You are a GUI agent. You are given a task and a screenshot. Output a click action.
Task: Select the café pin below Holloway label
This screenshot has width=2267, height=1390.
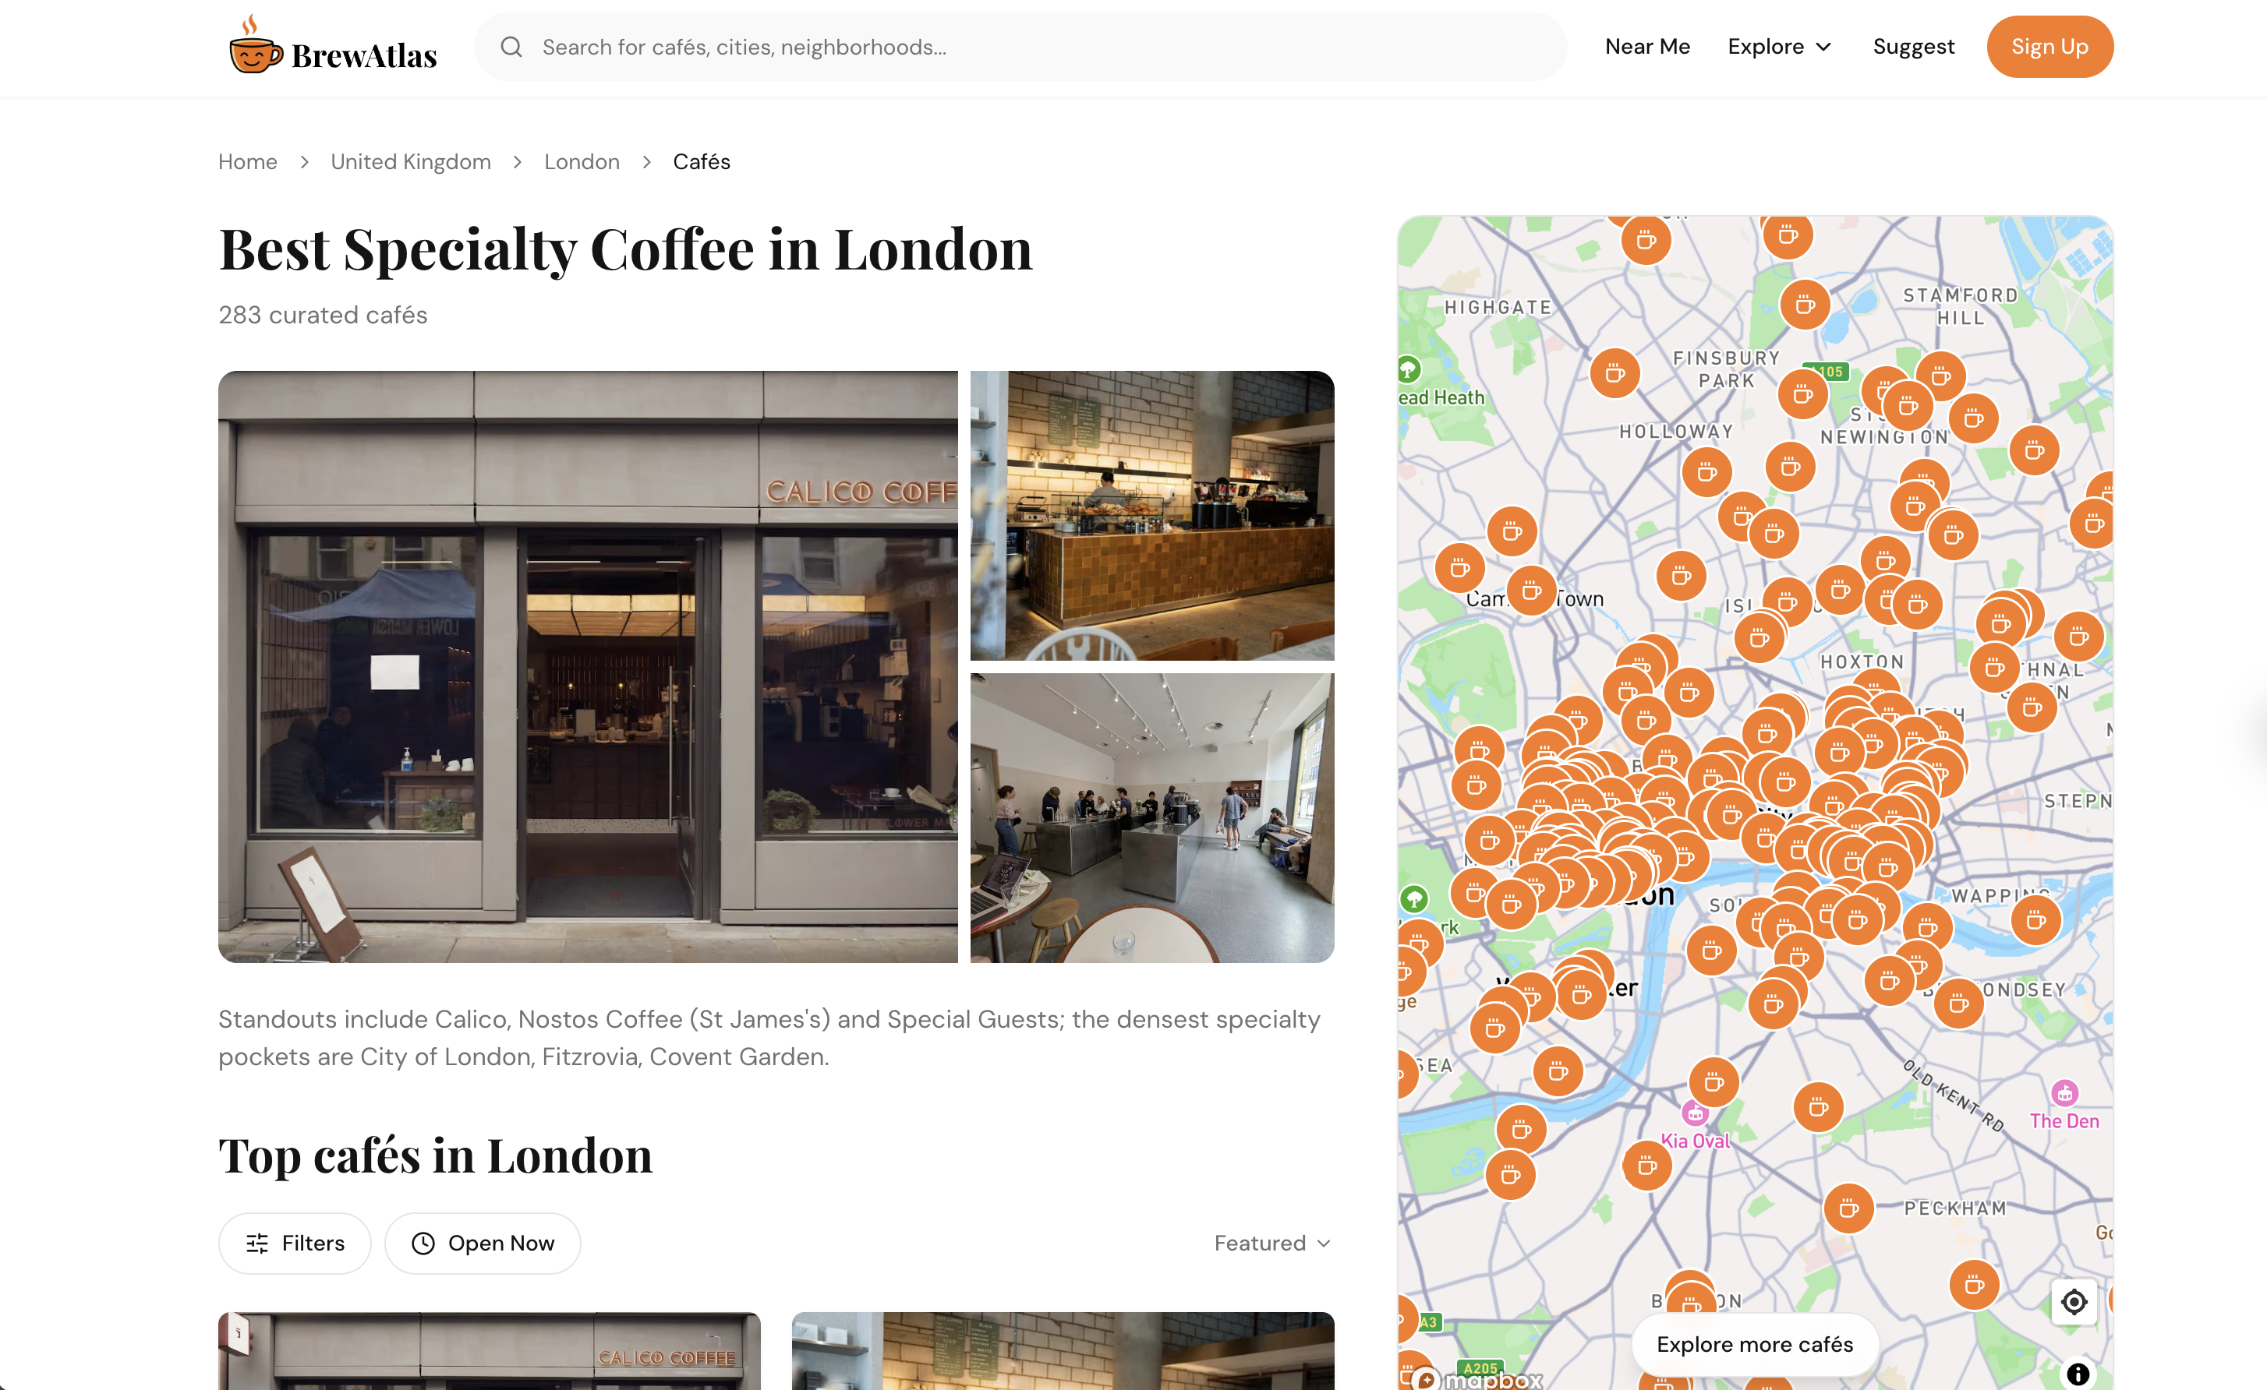pyautogui.click(x=1706, y=472)
